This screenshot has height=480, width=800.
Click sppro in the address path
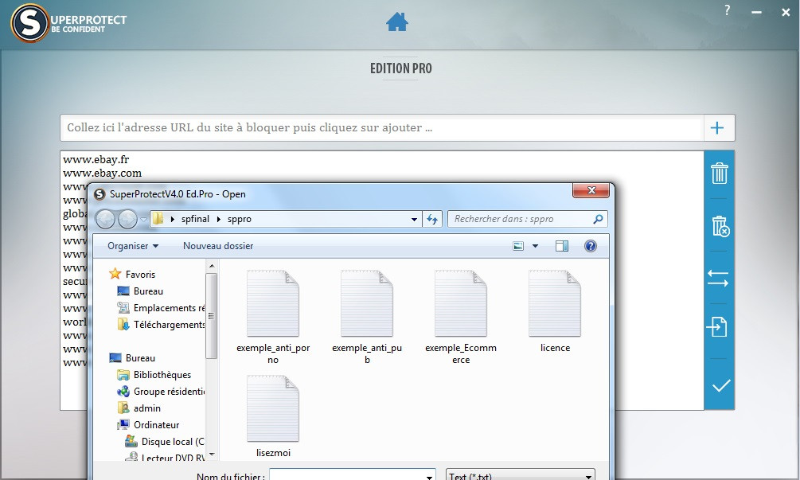tap(240, 220)
